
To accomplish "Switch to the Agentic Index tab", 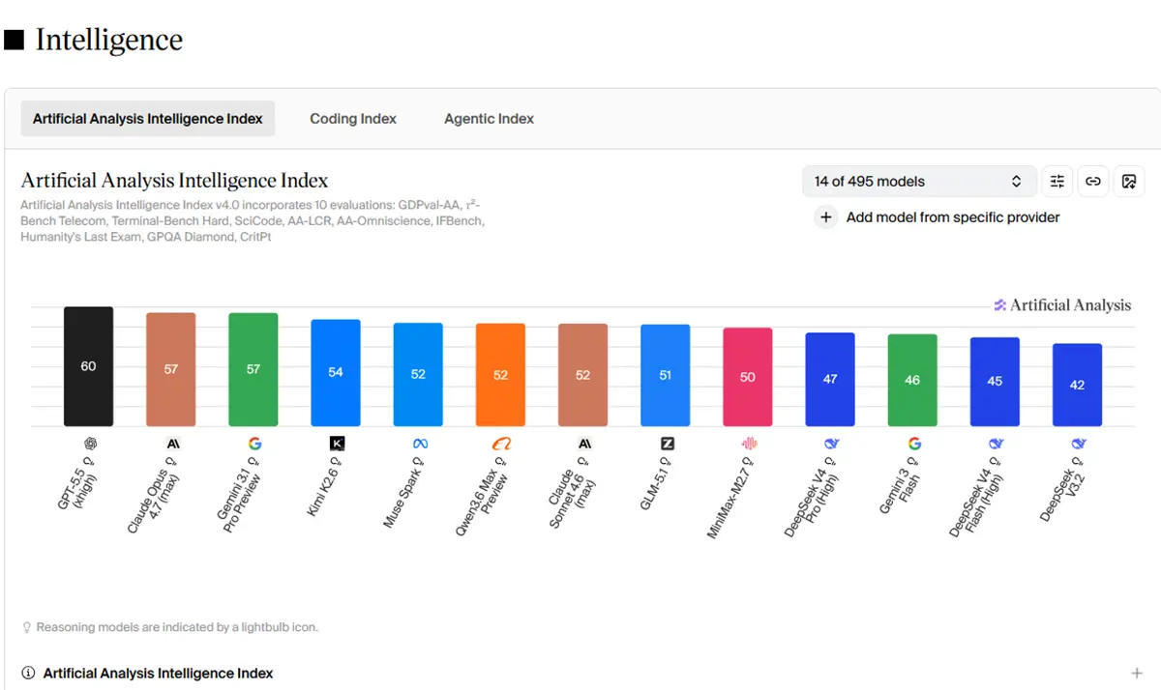I will tap(489, 119).
